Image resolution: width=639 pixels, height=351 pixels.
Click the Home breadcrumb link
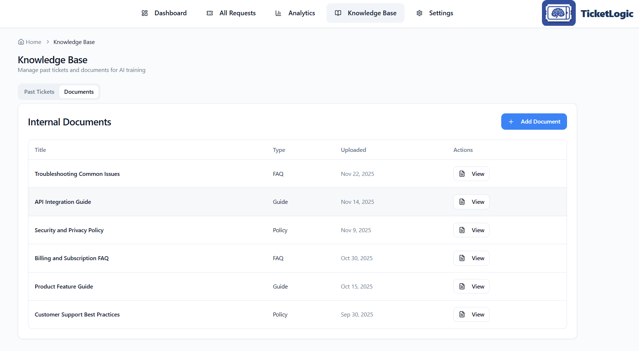pos(33,42)
